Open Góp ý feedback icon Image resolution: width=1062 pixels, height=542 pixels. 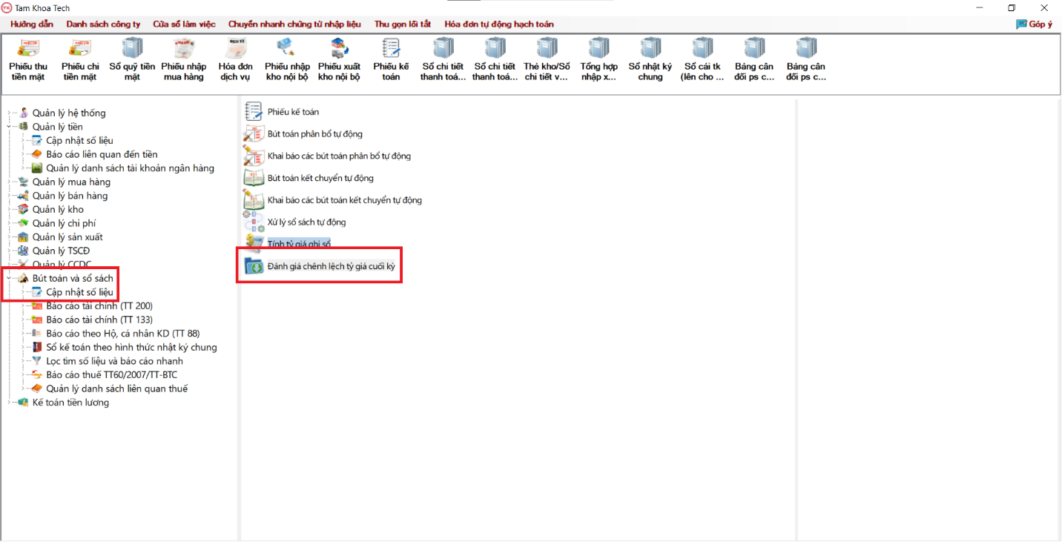click(1035, 24)
